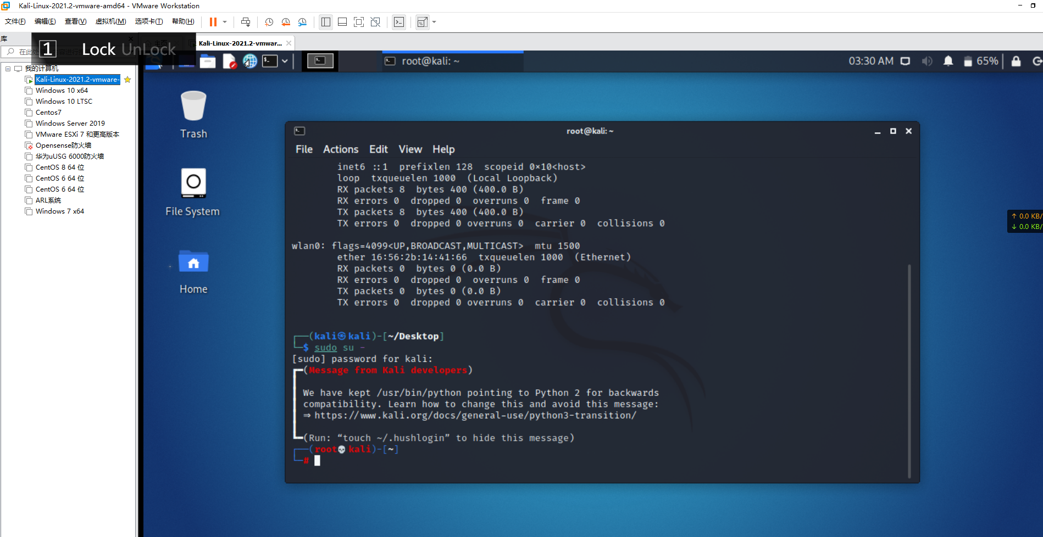Click the log out icon in Kali panel

(1037, 61)
